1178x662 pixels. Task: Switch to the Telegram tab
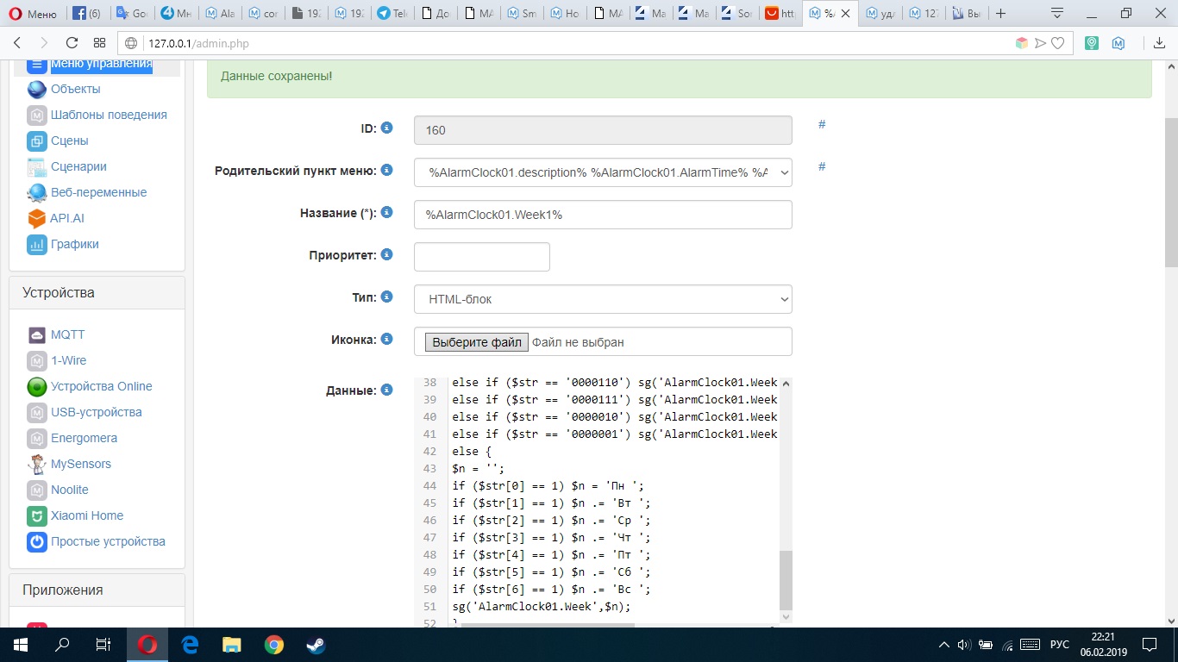click(x=393, y=14)
